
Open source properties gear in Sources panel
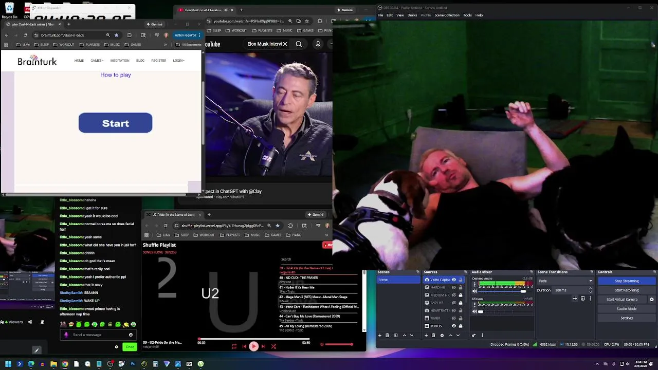point(442,336)
